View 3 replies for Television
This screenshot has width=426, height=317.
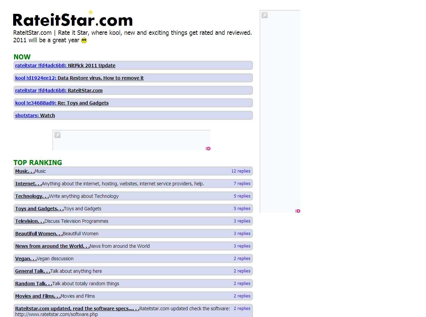[242, 221]
